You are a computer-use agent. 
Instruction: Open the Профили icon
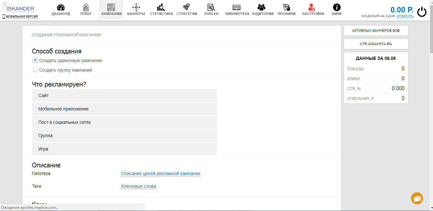click(x=287, y=7)
